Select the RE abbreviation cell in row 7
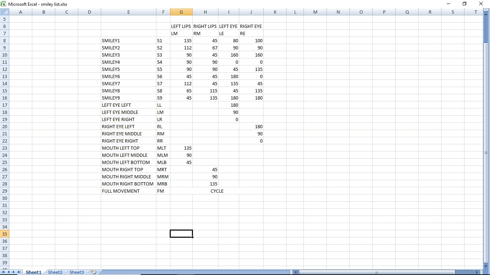Image resolution: width=490 pixels, height=275 pixels. (x=251, y=33)
